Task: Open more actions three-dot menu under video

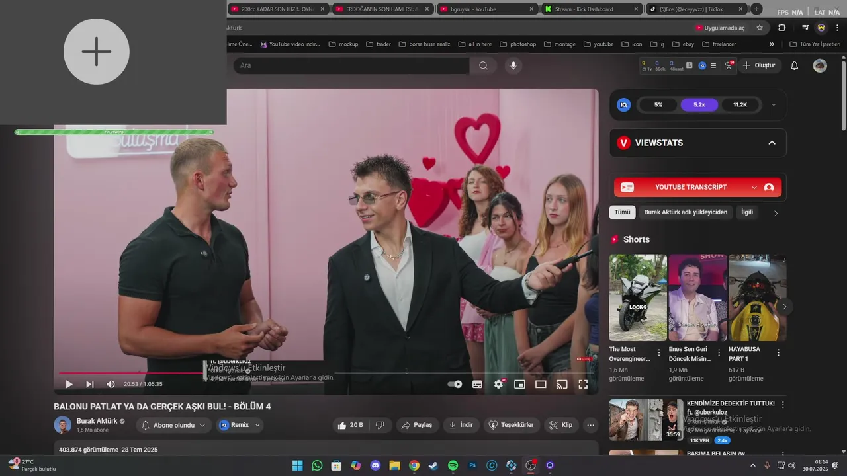Action: click(591, 425)
